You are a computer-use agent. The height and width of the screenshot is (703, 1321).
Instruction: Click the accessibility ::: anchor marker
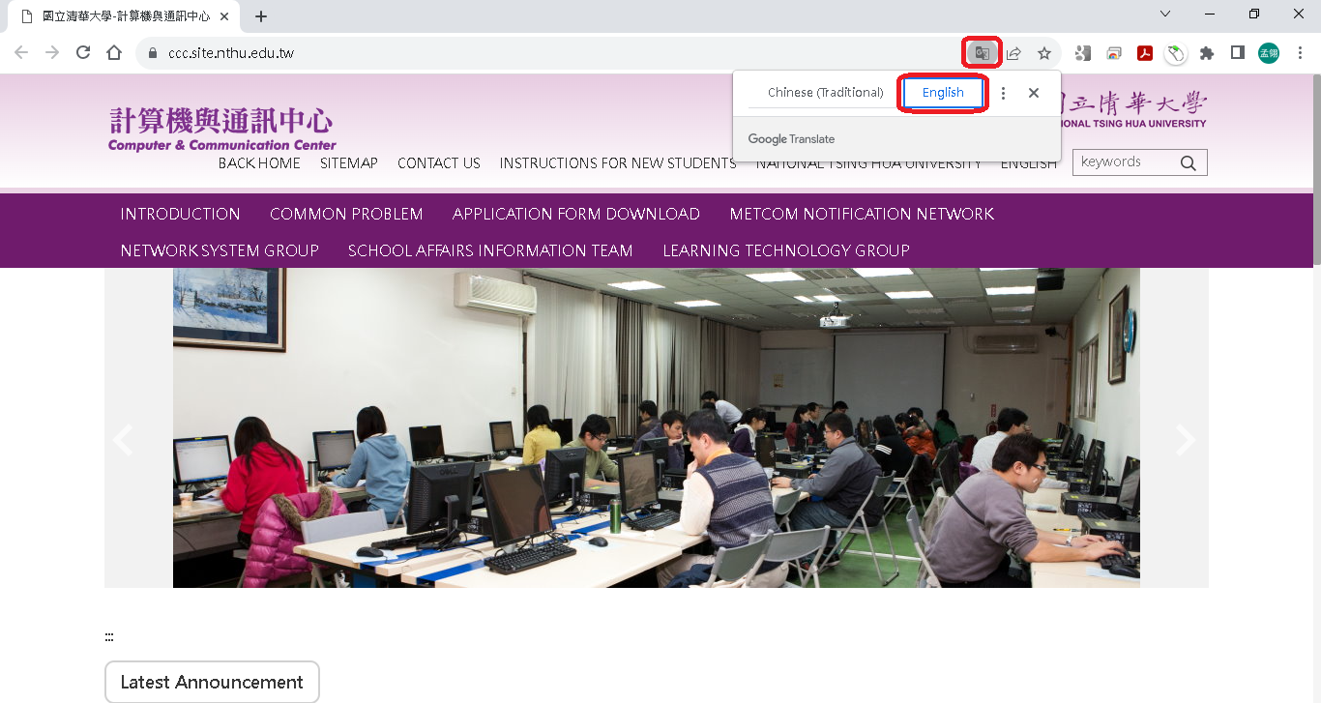[109, 637]
